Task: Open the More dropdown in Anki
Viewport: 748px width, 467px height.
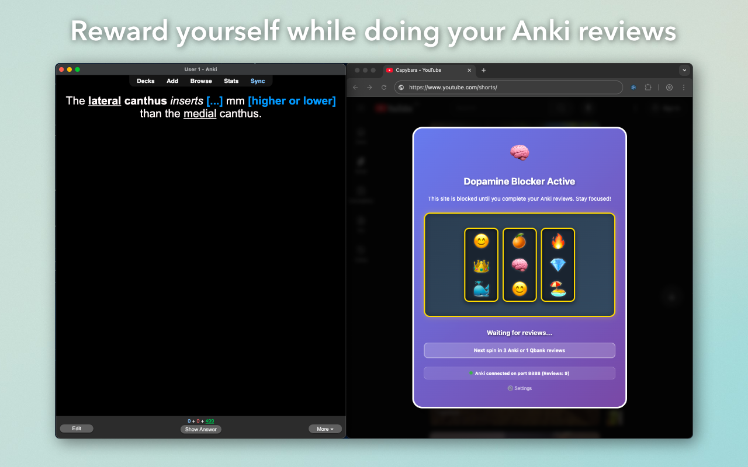Action: [x=325, y=429]
